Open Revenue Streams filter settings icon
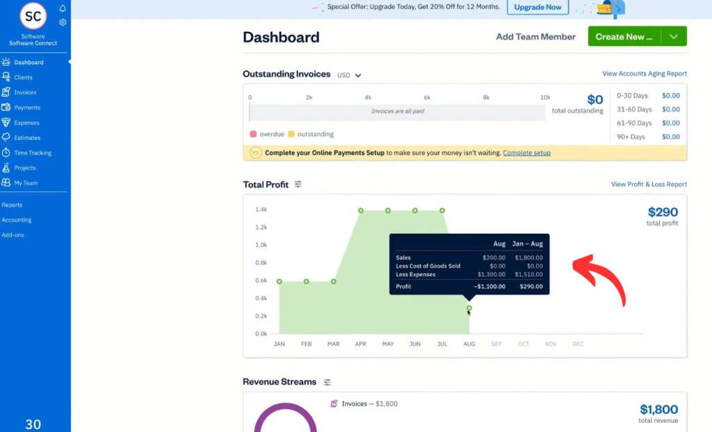712x432 pixels. (327, 382)
